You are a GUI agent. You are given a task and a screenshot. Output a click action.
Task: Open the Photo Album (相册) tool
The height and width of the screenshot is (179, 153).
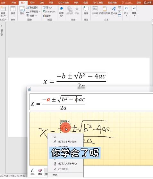tap(30, 15)
